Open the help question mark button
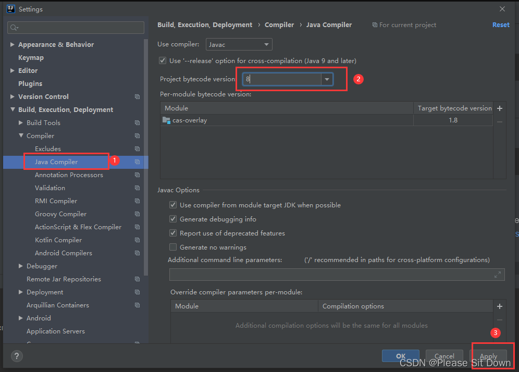Screen dimensions: 519x372 click(17, 356)
